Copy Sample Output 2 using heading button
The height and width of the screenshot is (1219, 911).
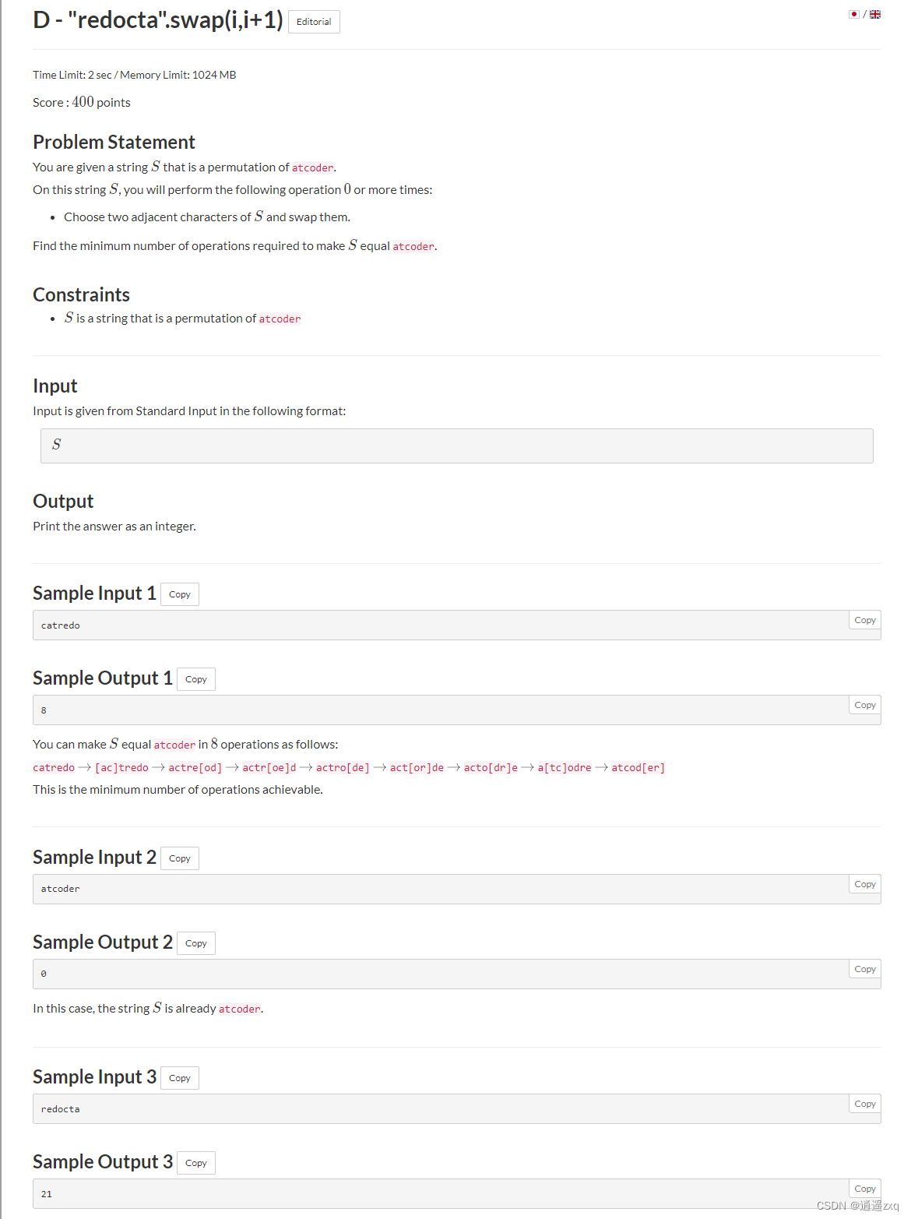196,943
